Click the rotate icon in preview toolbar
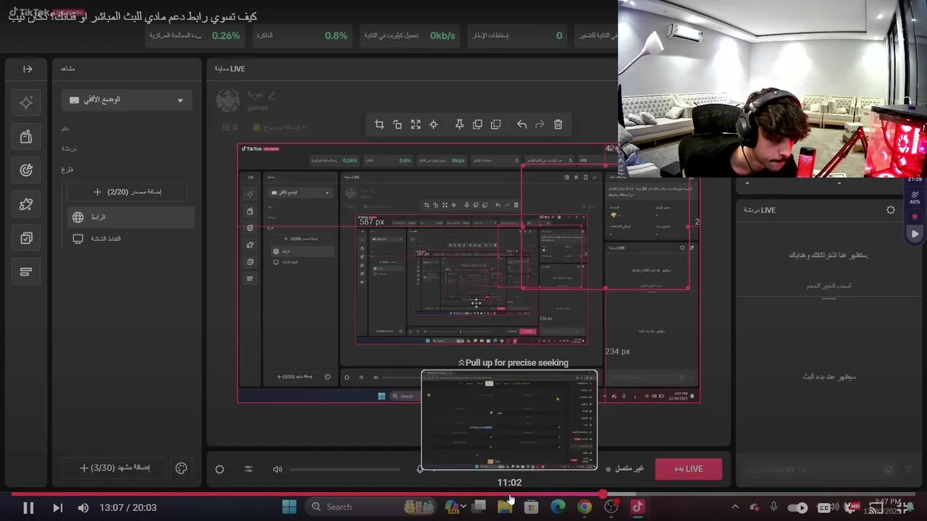 pos(397,124)
